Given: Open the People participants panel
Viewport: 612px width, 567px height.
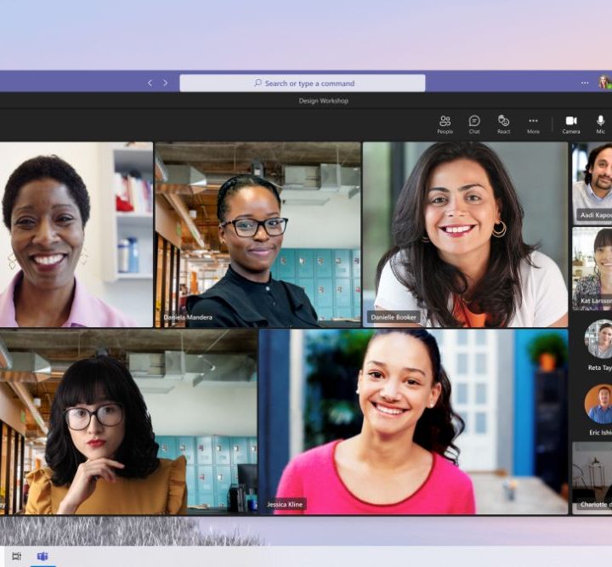Looking at the screenshot, I should [x=445, y=124].
